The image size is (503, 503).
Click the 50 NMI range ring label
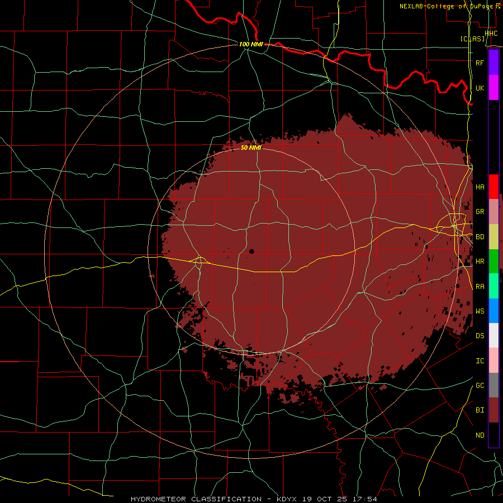pos(251,148)
